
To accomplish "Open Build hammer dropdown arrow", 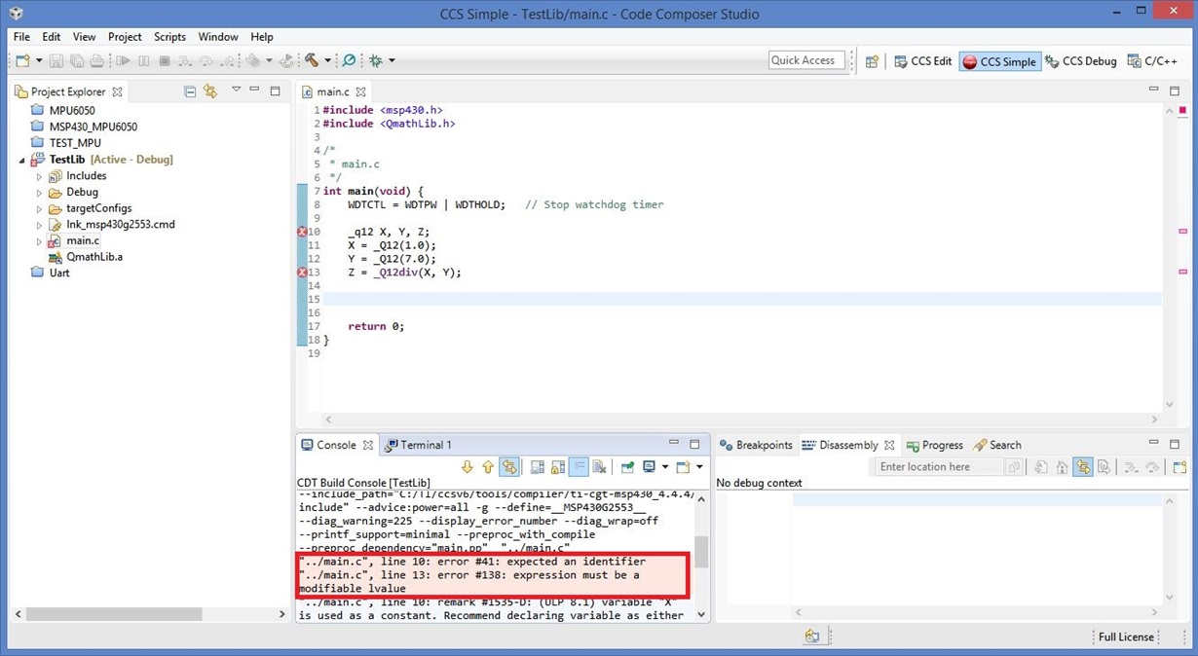I will tap(327, 60).
